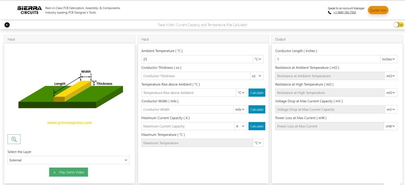Image resolution: width=405 pixels, height=185 pixels.
Task: Click the Conductor Length input field
Action: coord(328,59)
